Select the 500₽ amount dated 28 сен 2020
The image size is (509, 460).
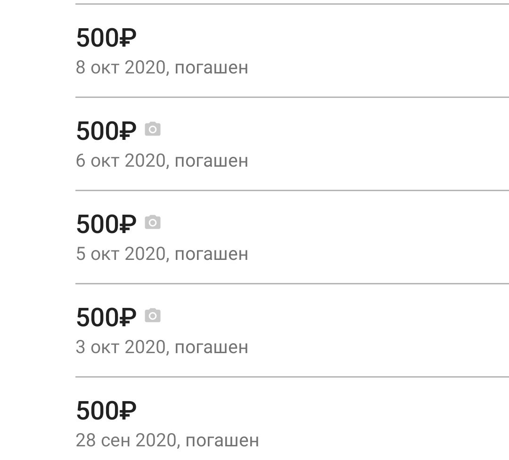[x=106, y=411]
